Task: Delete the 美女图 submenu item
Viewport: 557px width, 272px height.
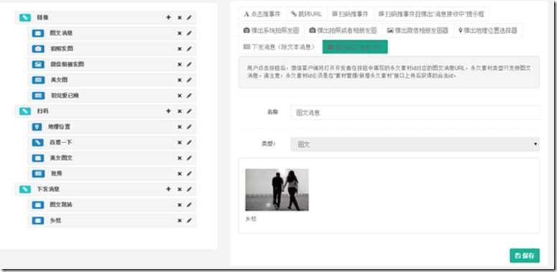Action: pyautogui.click(x=180, y=80)
